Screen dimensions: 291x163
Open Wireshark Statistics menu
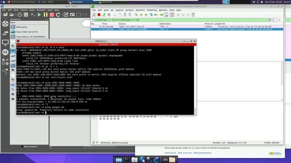tap(140, 10)
